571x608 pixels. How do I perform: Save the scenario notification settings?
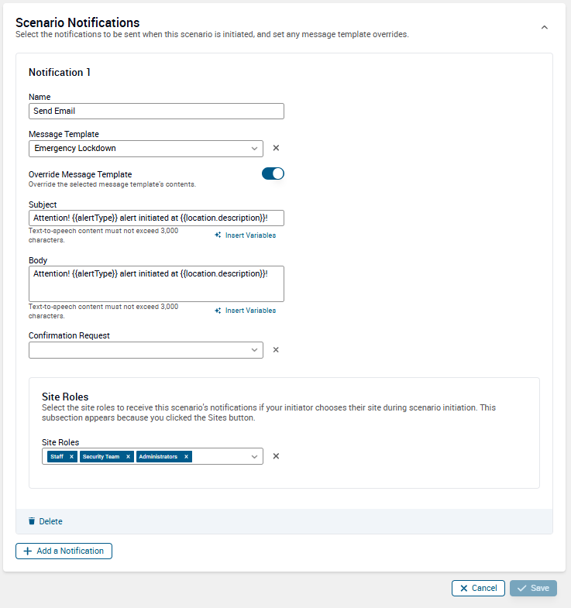tap(533, 588)
